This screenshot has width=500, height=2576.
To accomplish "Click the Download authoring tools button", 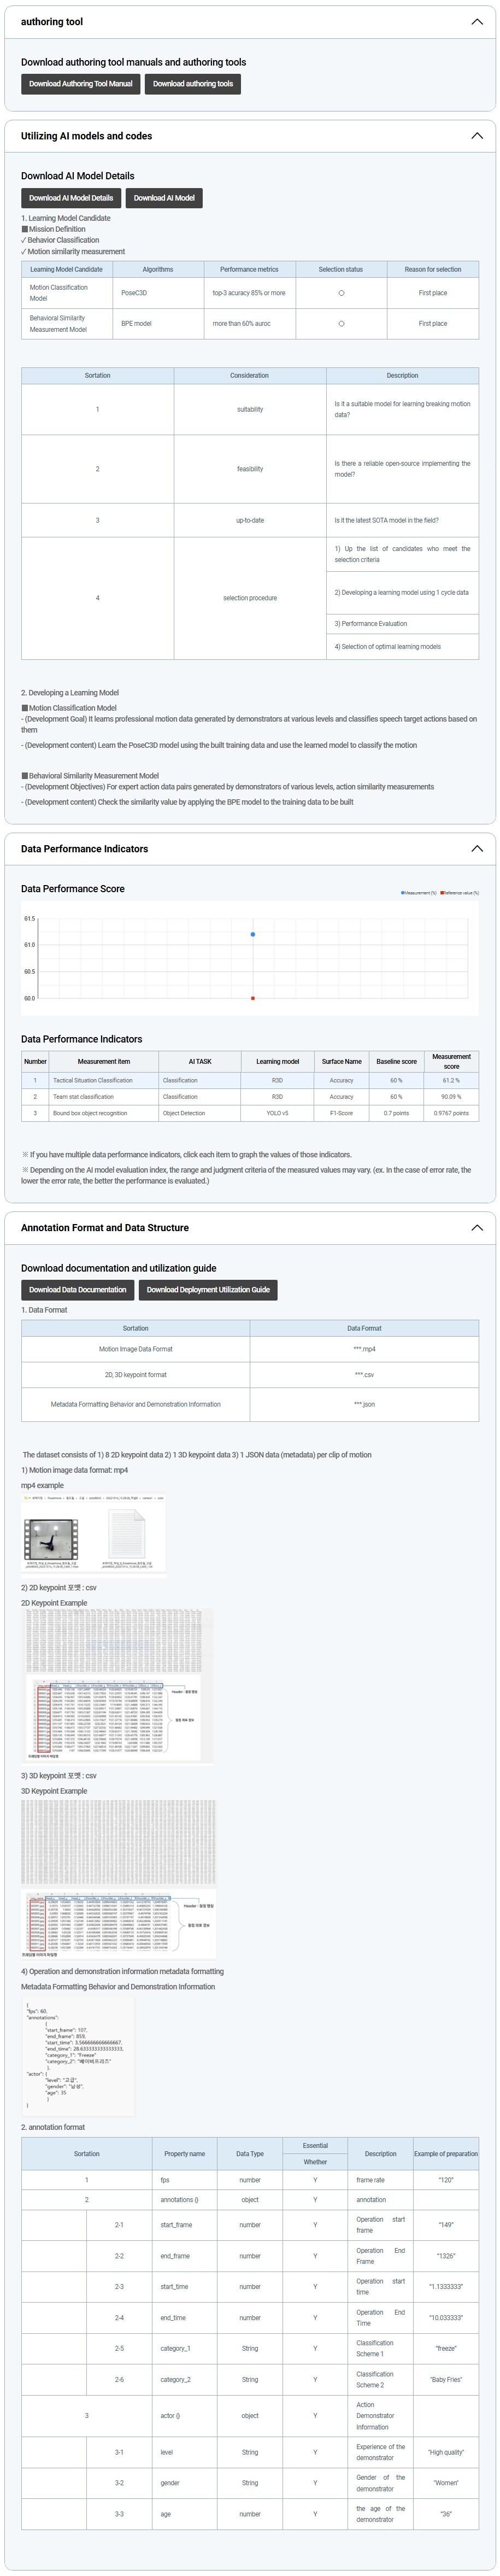I will (193, 84).
